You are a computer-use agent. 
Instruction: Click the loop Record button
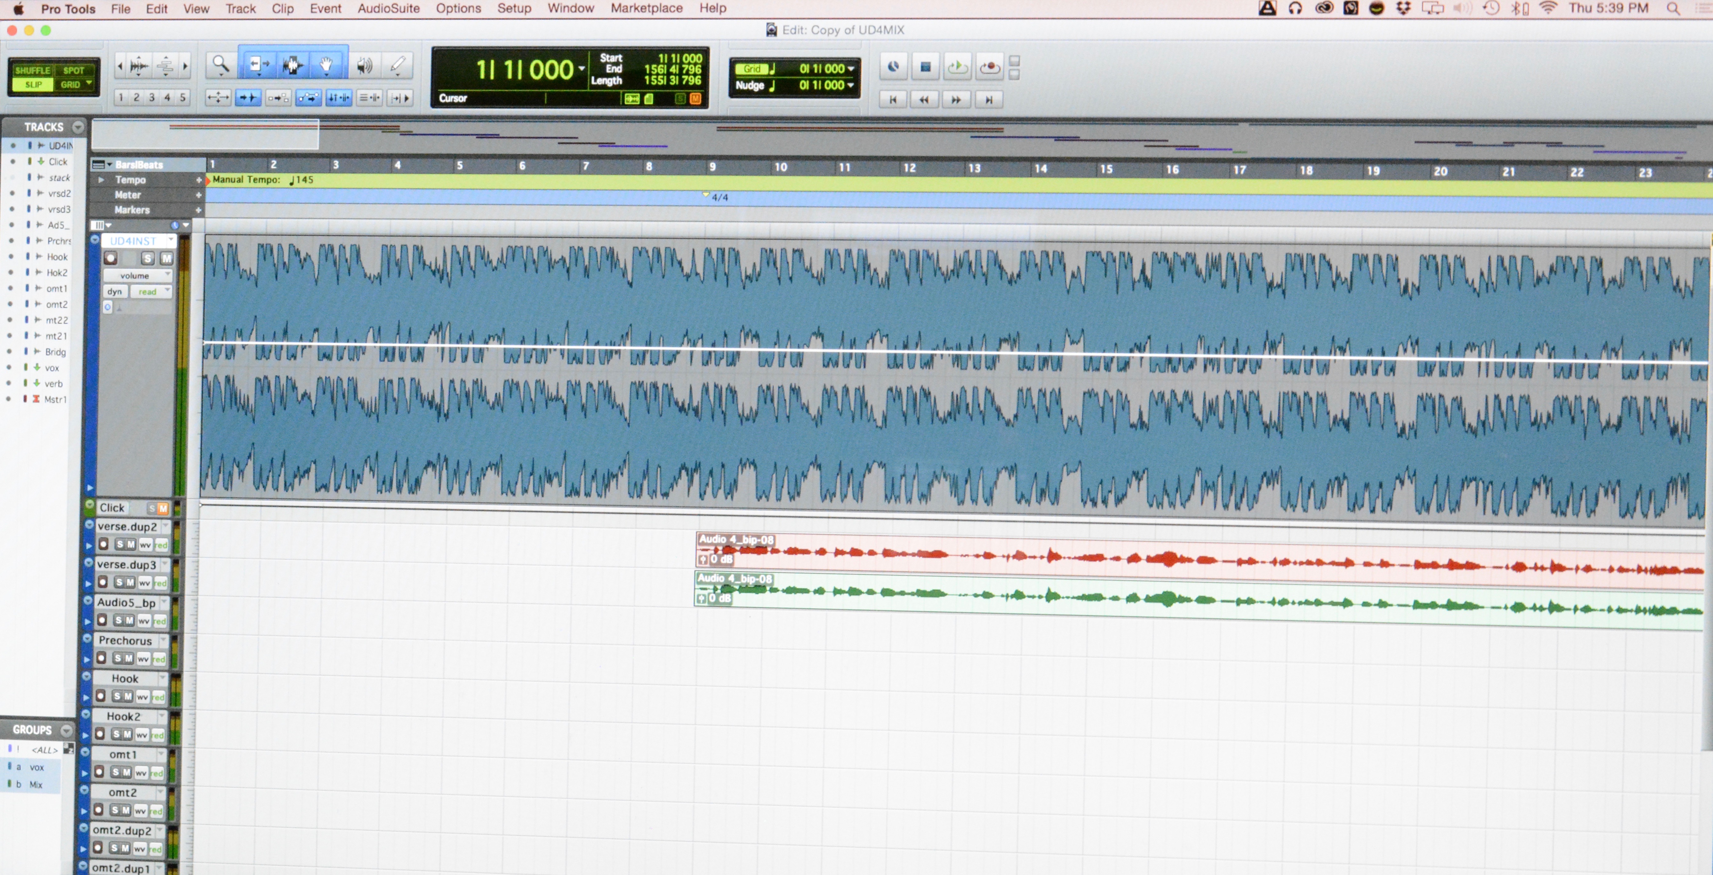[x=990, y=66]
